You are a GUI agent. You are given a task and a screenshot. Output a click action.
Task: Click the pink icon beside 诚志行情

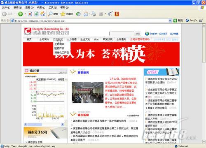(x=26, y=71)
